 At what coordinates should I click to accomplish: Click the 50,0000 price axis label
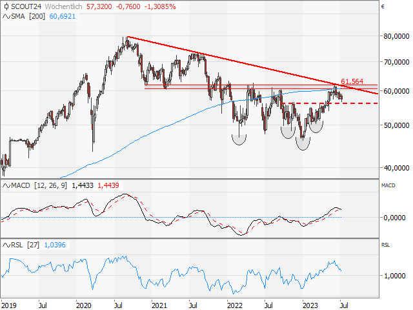click(x=396, y=125)
